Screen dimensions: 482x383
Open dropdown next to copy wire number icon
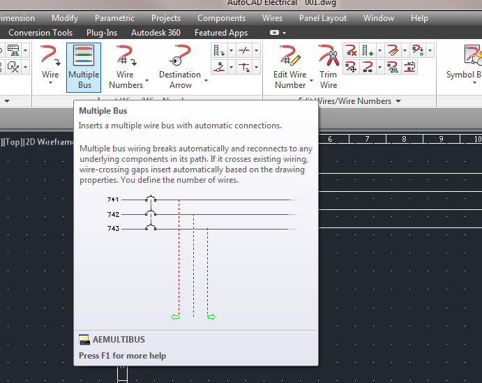[430, 50]
